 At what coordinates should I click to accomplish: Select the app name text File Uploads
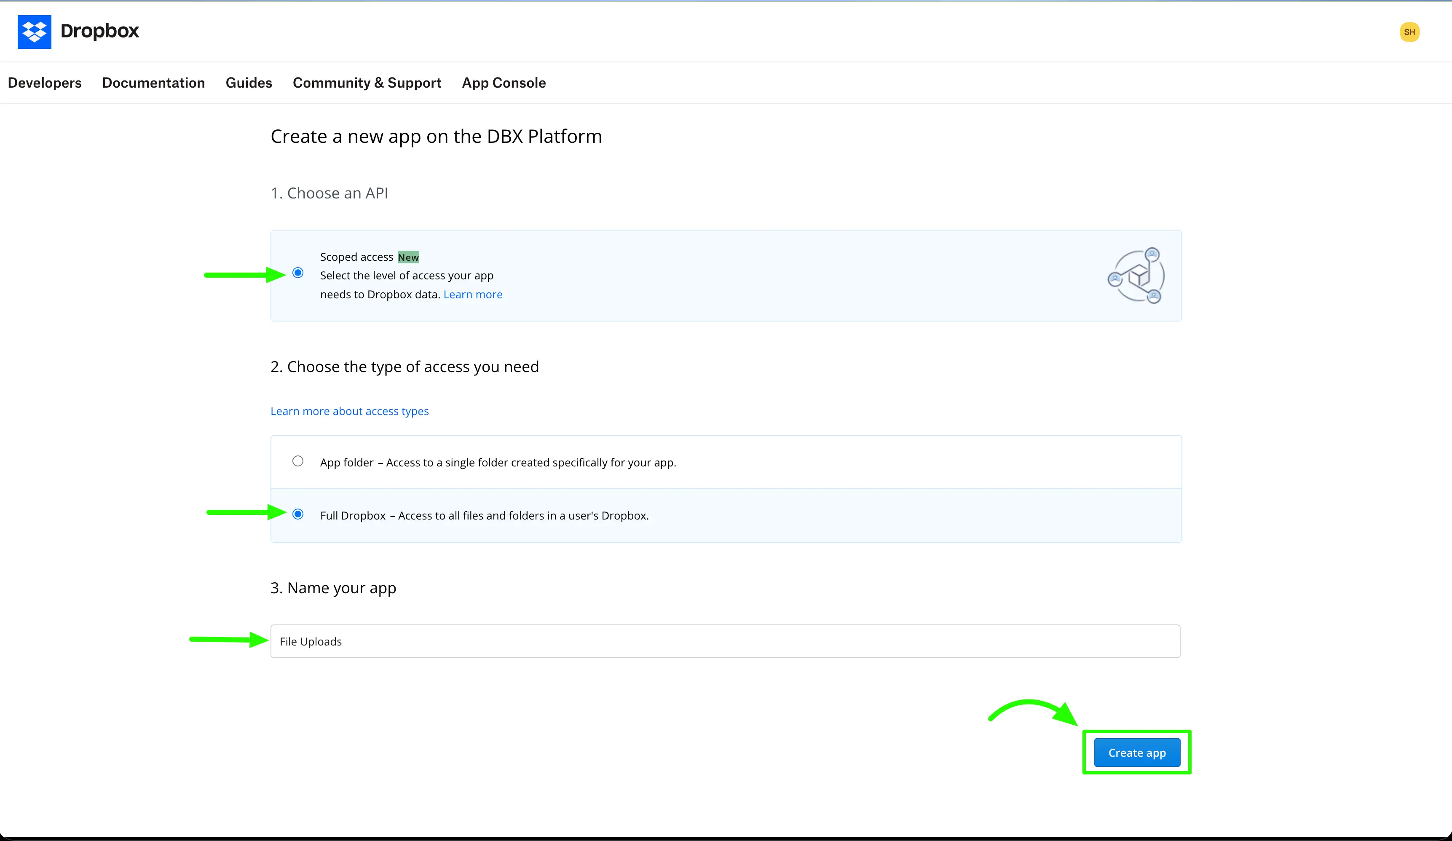[311, 641]
